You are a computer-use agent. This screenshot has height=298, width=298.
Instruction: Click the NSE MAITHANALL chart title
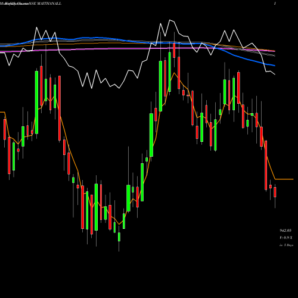(45, 4)
